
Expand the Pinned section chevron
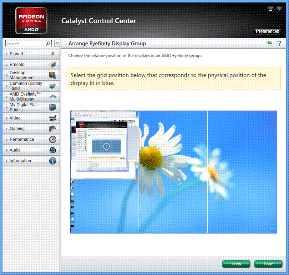[x=7, y=54]
